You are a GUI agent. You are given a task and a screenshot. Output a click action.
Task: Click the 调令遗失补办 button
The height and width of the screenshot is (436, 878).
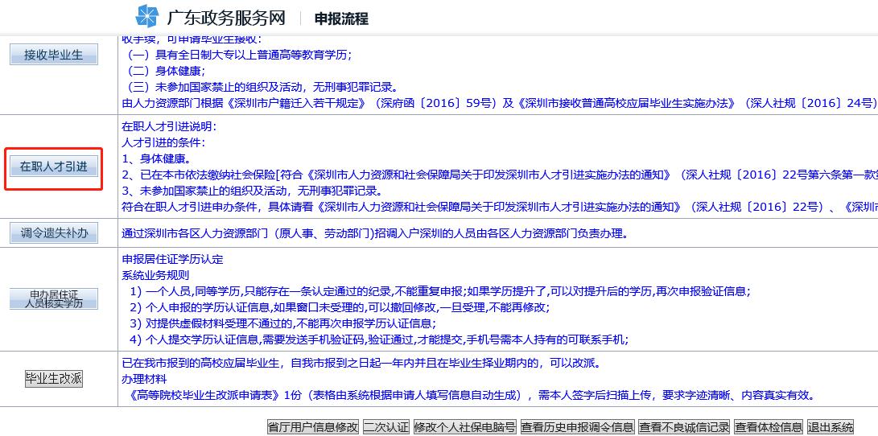(x=54, y=232)
